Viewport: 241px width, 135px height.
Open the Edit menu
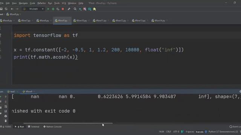[x=8, y=3]
